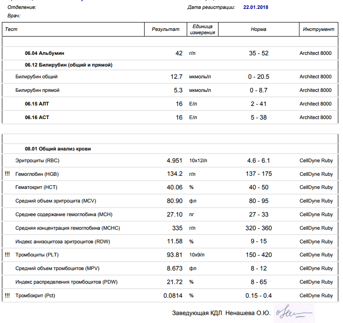Click the Эритроциты (RBC) row label
Image resolution: width=343 pixels, height=323 pixels.
coord(37,161)
